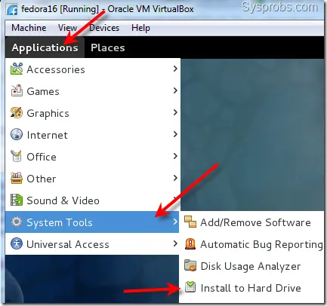This screenshot has height=306, width=327.
Task: Click the Add/Remove Software package icon
Action: coord(190,222)
